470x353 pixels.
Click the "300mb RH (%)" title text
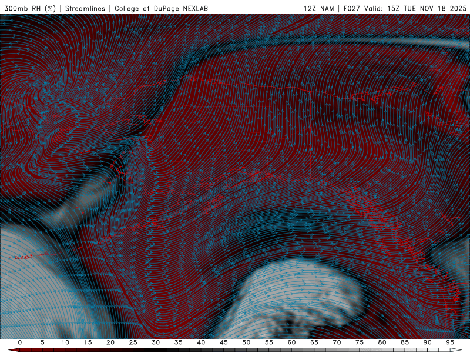point(30,8)
